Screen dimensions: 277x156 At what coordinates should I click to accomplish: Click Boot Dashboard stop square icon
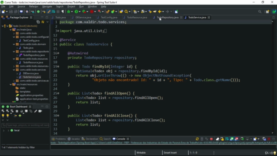17,111
